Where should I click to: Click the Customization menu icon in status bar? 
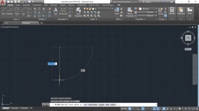pos(197,109)
